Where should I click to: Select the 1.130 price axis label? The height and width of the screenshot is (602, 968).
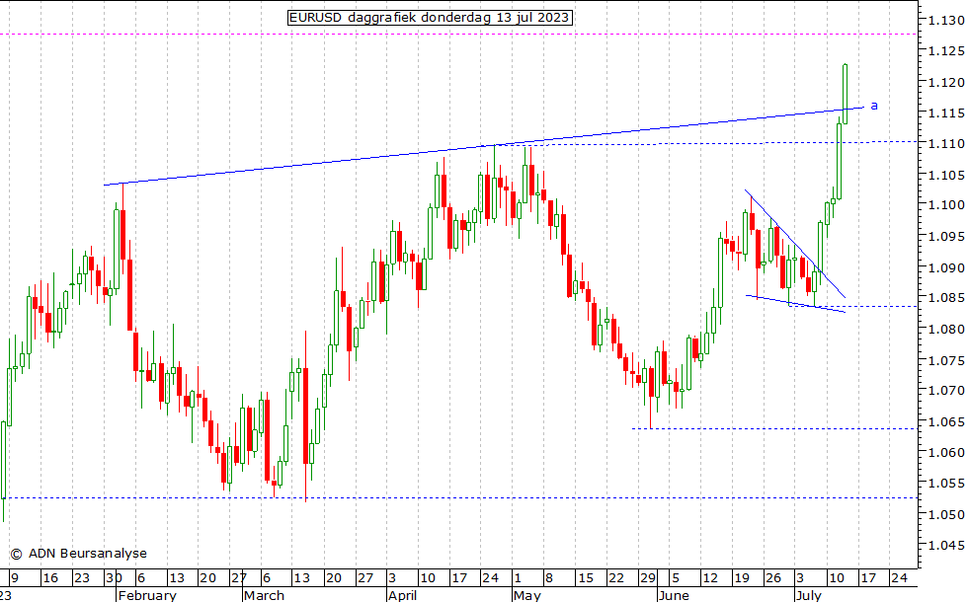pos(946,21)
